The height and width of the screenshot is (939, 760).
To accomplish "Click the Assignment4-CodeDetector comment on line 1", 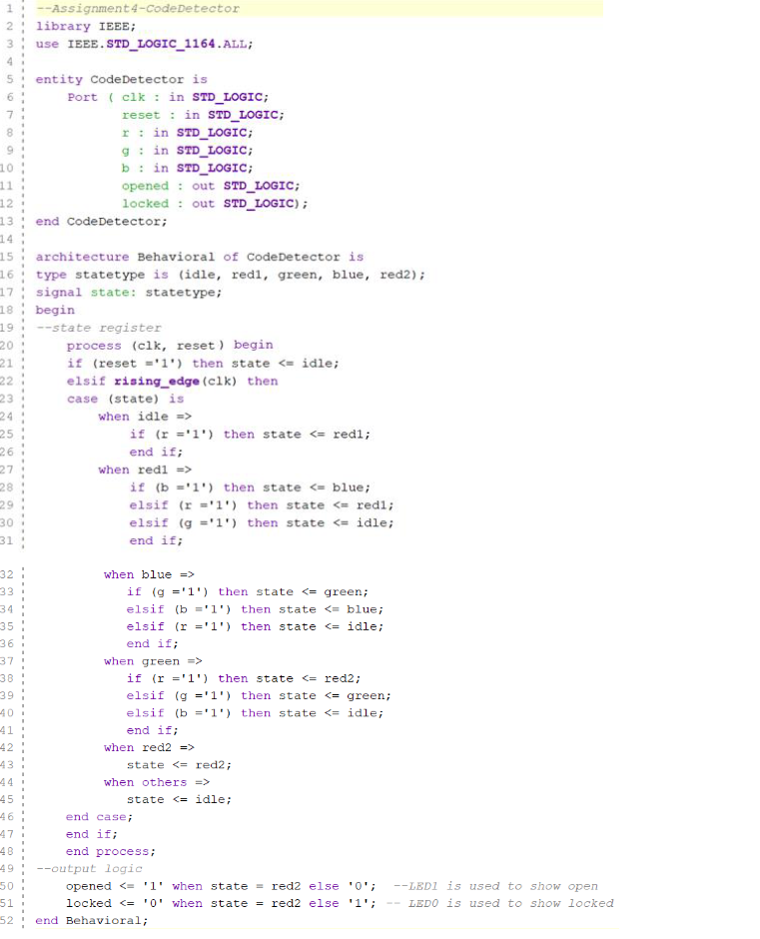I will (x=138, y=8).
